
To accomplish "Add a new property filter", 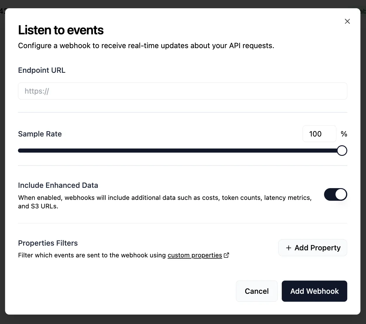I will 312,248.
